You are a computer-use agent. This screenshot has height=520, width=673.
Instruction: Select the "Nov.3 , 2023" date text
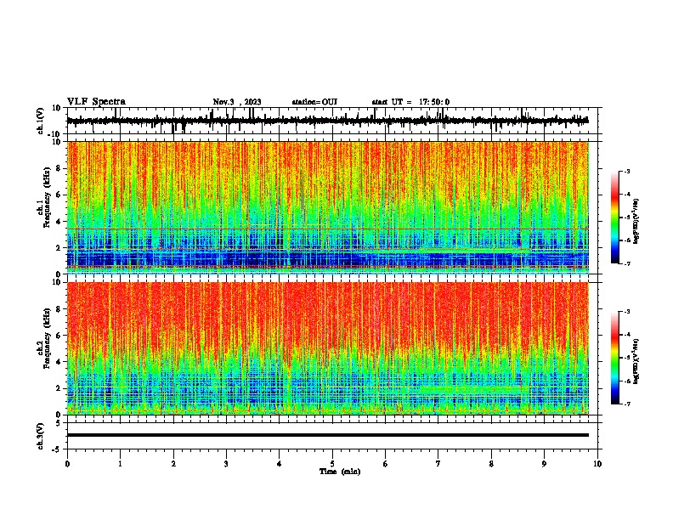tap(237, 102)
